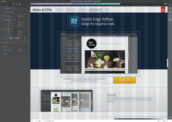Screen dimensions: 172x122
Task: Click the top padding icon
Action: tap(9, 32)
